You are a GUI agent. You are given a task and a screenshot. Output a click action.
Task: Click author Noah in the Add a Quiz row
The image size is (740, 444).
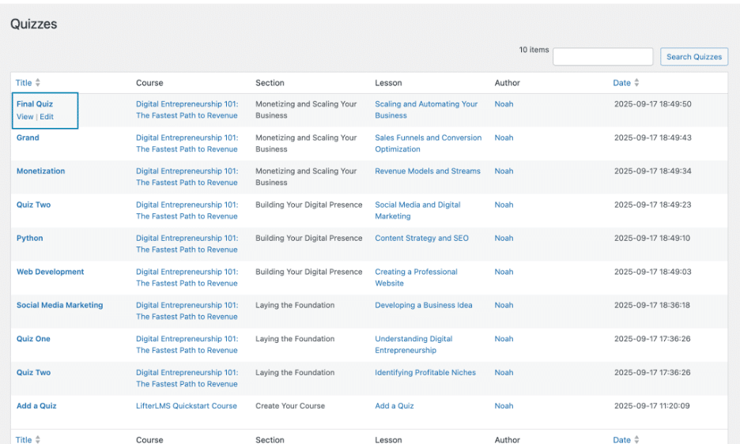(504, 406)
